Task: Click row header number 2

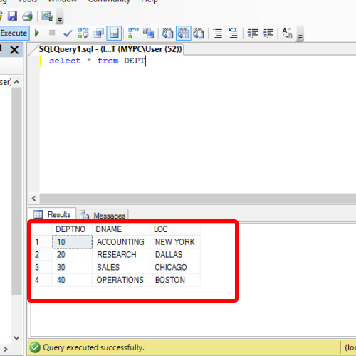Action: [41, 255]
